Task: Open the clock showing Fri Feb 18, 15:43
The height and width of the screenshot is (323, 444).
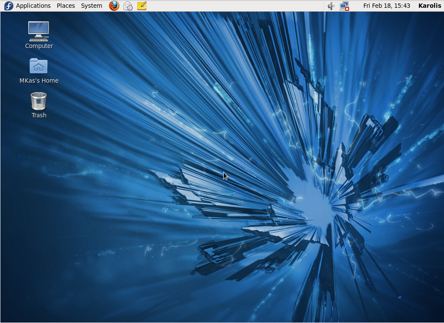Action: tap(386, 6)
